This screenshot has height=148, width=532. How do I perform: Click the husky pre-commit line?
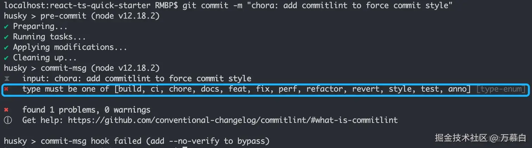[82, 16]
